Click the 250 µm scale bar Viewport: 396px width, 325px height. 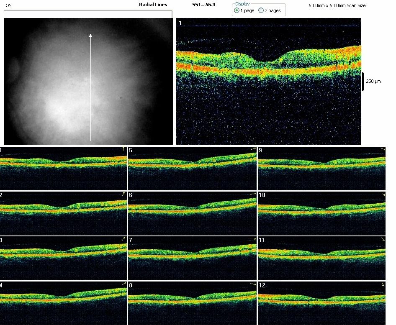[x=363, y=81]
